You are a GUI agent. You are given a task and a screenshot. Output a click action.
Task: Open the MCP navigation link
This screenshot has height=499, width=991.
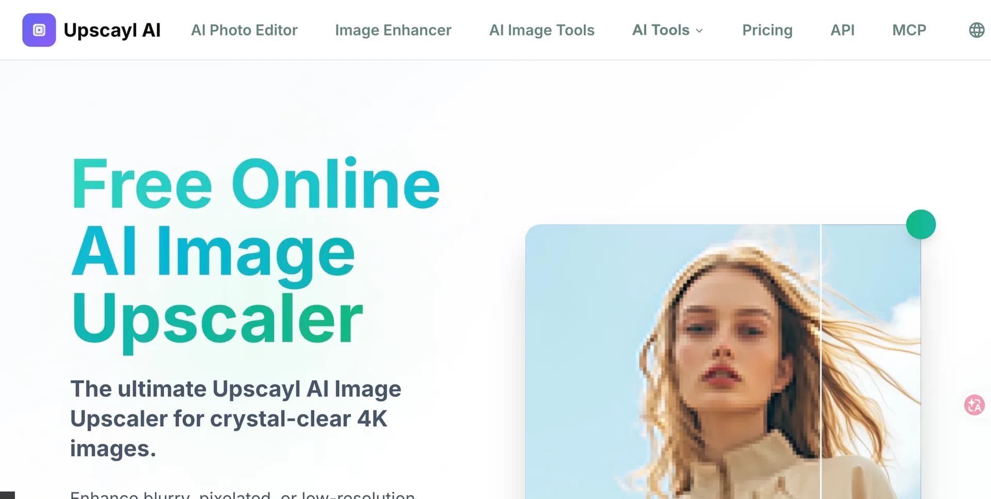pos(909,30)
